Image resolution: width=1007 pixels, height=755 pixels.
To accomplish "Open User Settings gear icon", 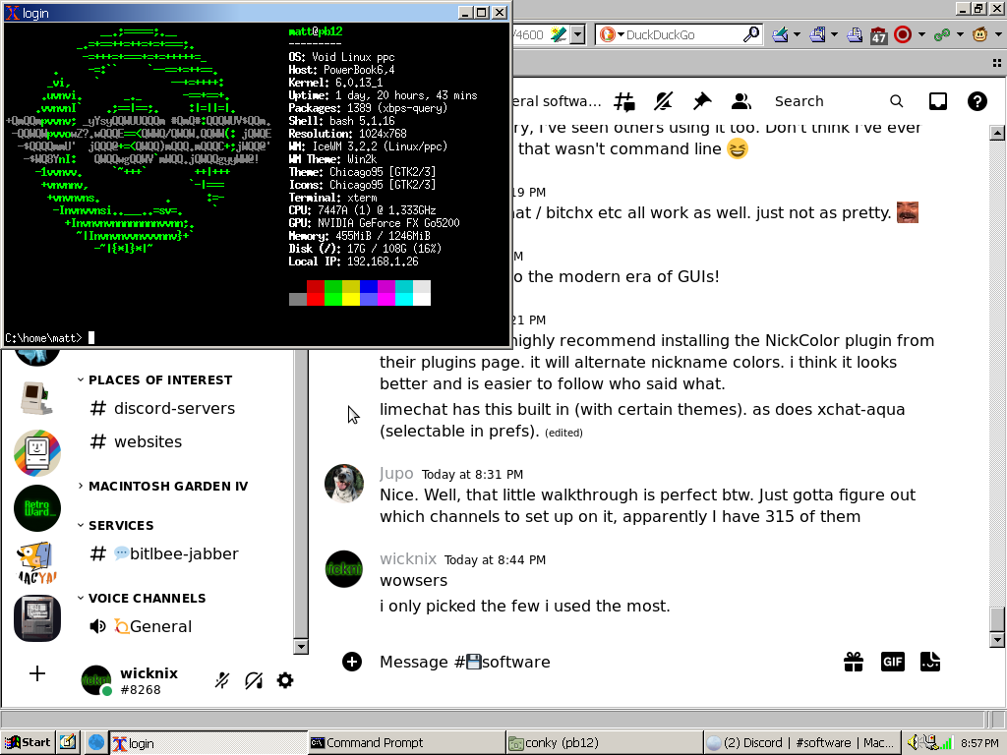I will [285, 680].
